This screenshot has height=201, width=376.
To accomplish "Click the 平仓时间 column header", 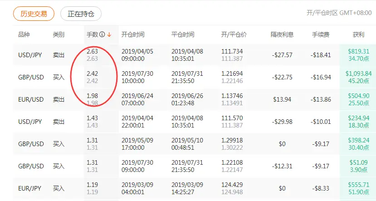I will (183, 34).
